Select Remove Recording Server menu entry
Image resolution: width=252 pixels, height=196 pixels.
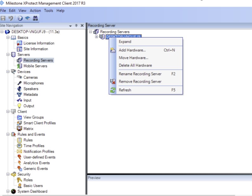click(x=140, y=81)
